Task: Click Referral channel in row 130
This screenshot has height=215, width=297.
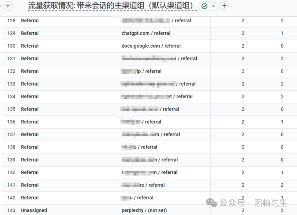Action: point(30,46)
